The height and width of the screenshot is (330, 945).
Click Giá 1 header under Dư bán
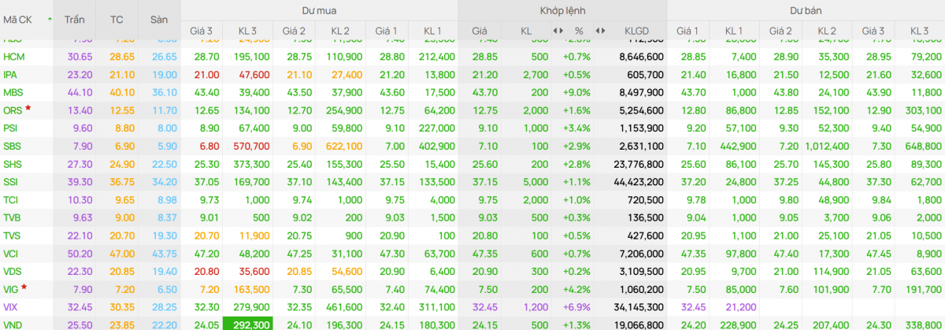[x=687, y=31]
